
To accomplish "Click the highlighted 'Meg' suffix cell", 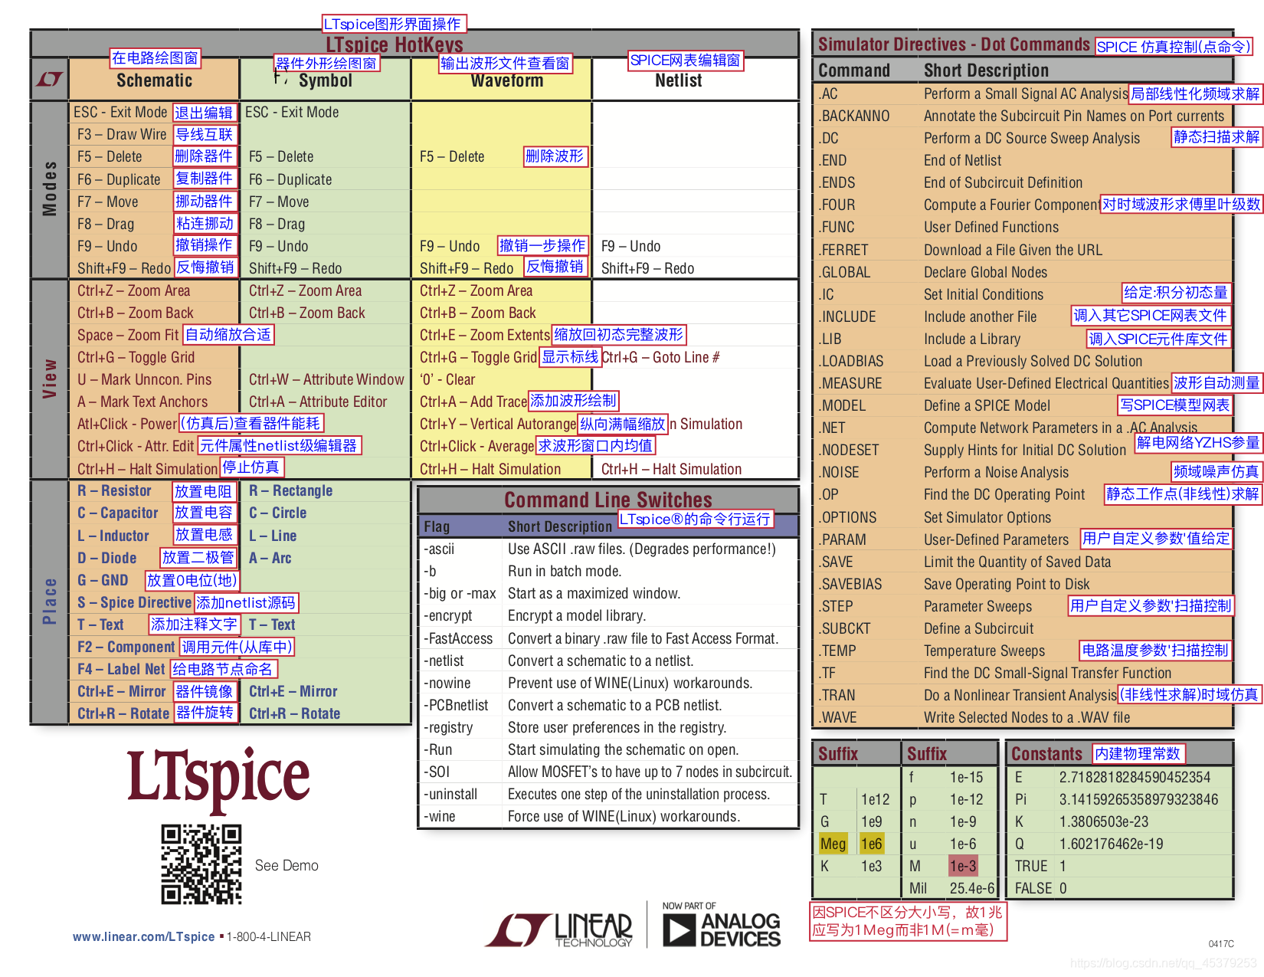I will click(833, 844).
